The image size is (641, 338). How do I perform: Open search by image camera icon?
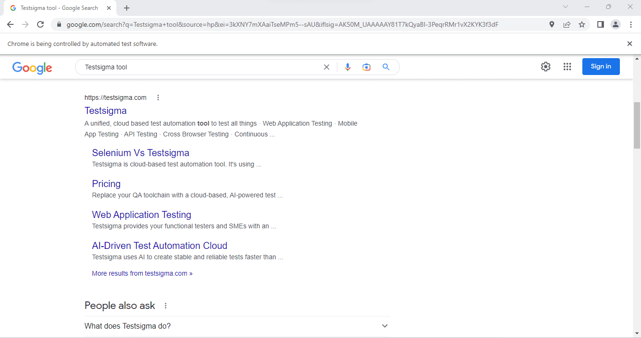[366, 67]
